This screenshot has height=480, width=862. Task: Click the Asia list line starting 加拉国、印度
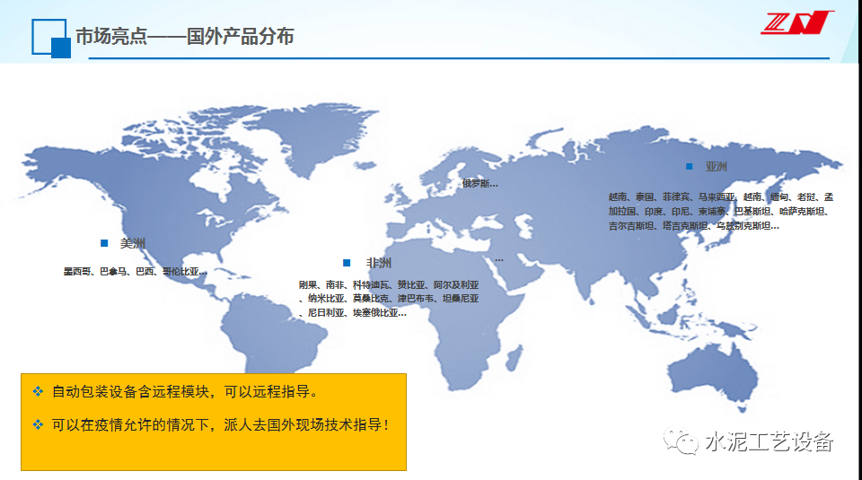pos(721,211)
